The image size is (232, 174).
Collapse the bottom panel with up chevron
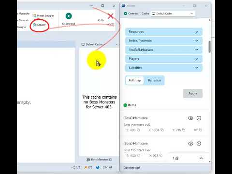[x=201, y=159]
